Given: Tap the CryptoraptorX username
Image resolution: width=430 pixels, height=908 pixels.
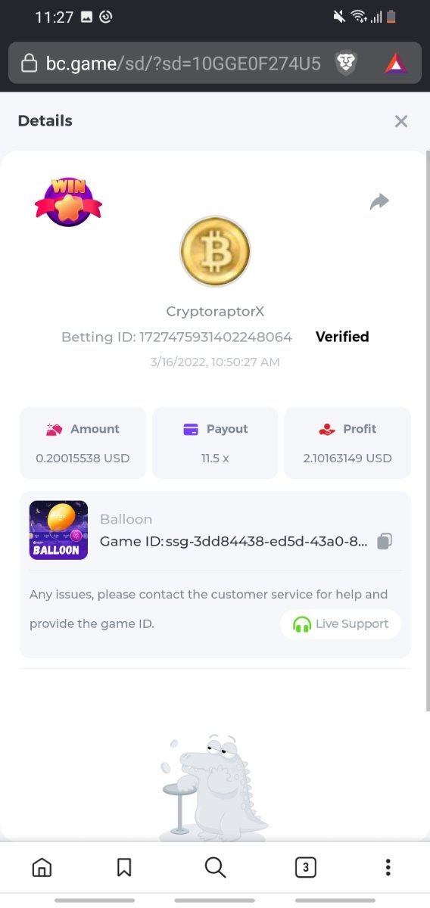Looking at the screenshot, I should point(215,312).
